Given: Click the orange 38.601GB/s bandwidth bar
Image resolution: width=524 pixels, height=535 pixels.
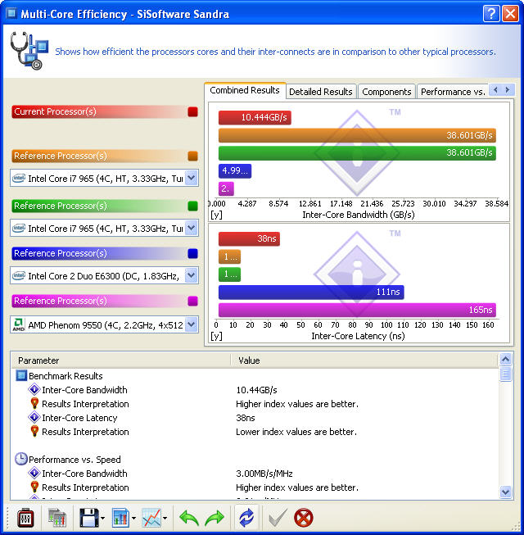Looking at the screenshot, I should [357, 135].
